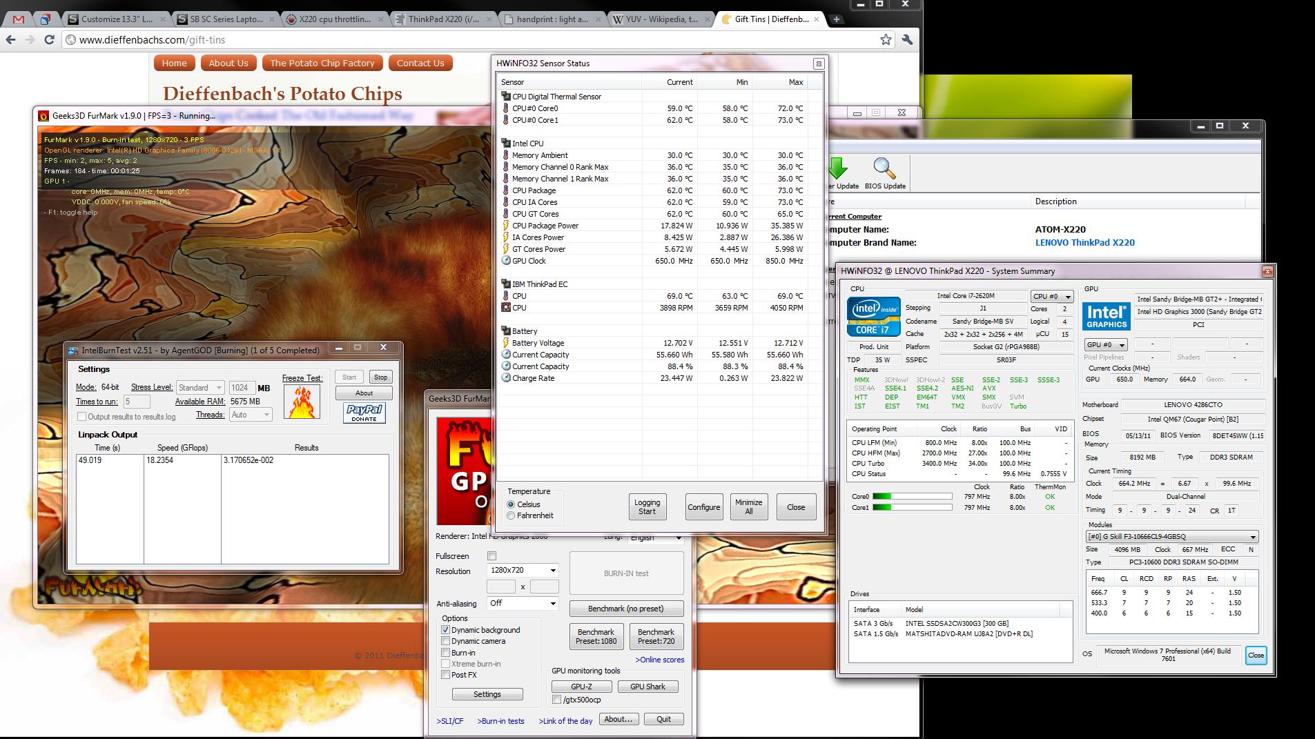
Task: Enable the Fullscreen checkbox in FurMark
Action: click(x=491, y=556)
